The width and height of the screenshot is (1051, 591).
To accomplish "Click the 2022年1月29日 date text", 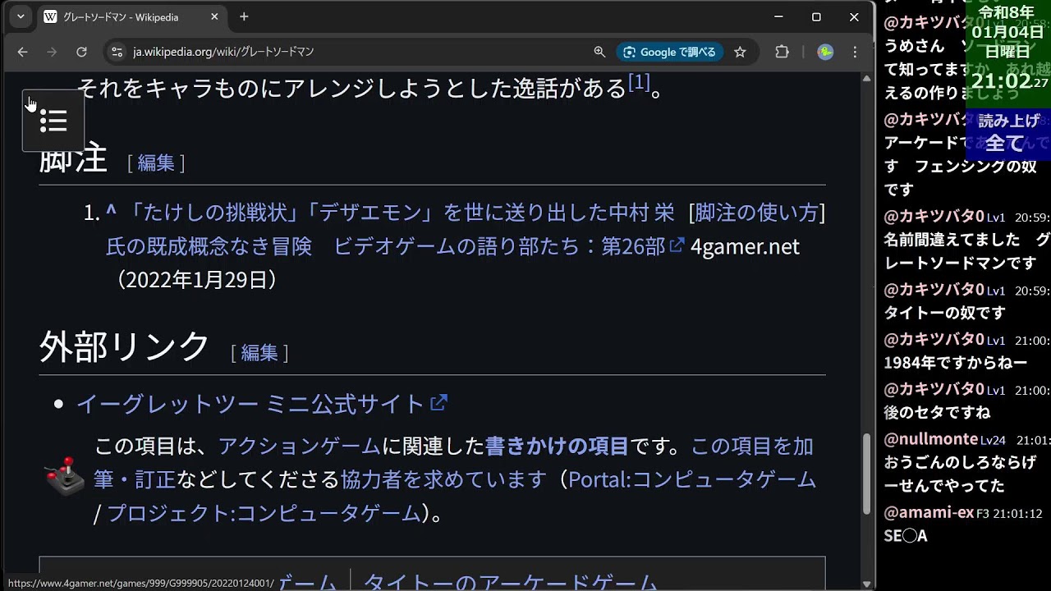I will (197, 280).
